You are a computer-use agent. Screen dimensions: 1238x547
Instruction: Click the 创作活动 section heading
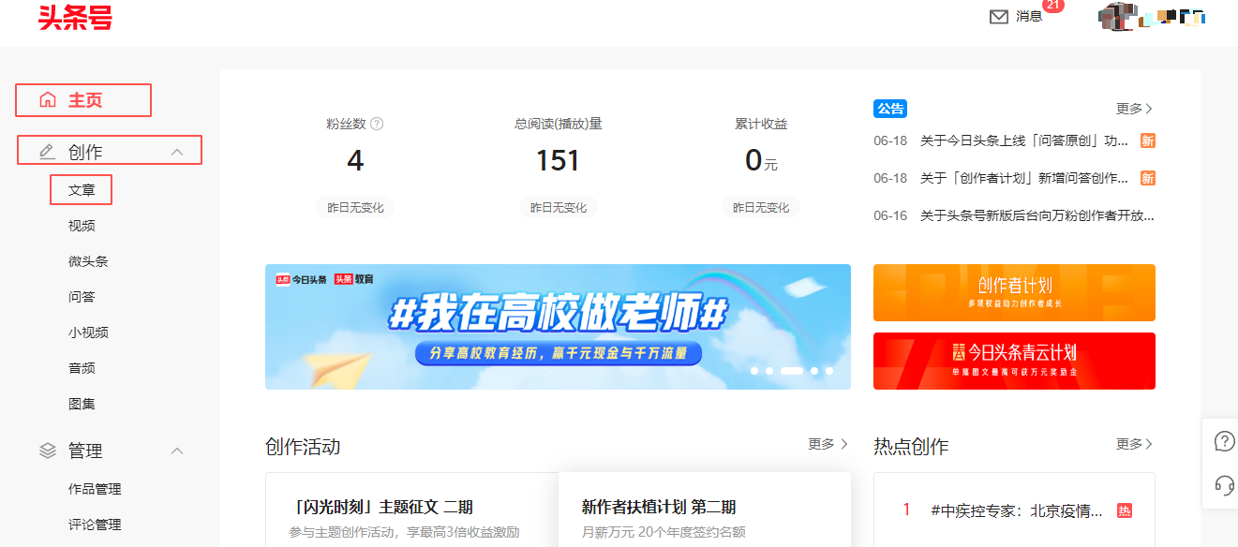(x=303, y=447)
